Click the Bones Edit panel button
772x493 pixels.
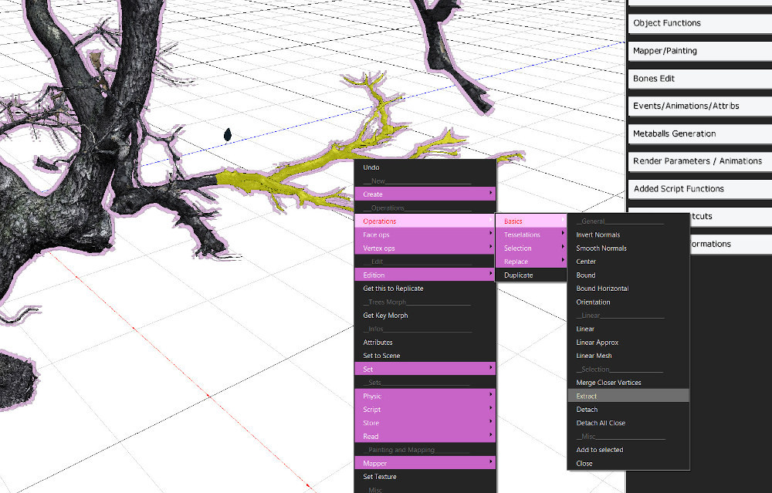click(700, 78)
